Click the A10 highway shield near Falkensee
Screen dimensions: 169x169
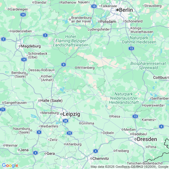(94, 6)
